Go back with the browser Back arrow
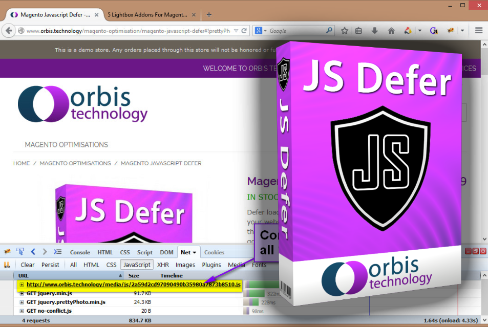488x327 pixels. 9,31
